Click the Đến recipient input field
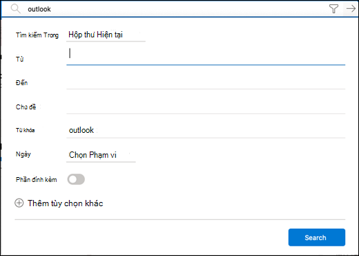The width and height of the screenshot is (359, 256). (x=206, y=82)
